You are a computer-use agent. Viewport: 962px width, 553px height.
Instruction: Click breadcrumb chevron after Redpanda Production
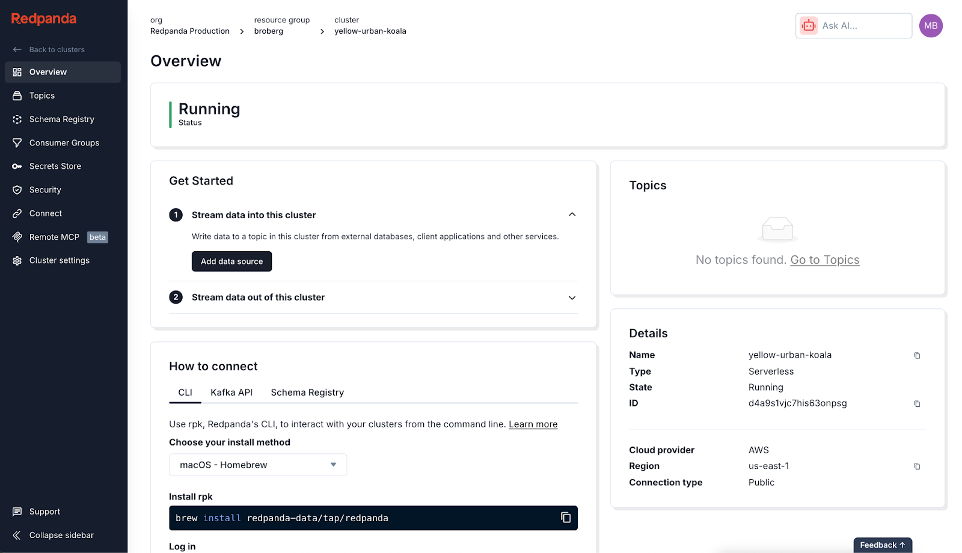pos(242,32)
